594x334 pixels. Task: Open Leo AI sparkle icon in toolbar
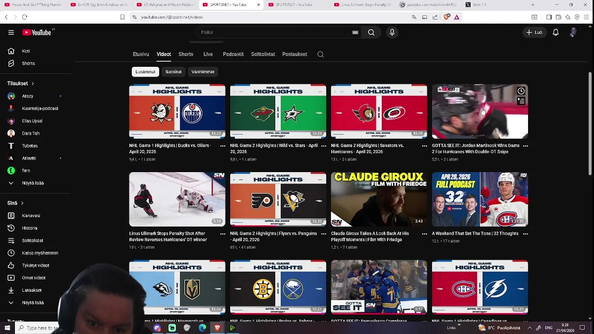tap(568, 17)
